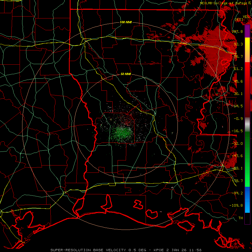This screenshot has width=252, height=252.
Task: Click the -47.6 value on velocity scale
Action: click(237, 156)
